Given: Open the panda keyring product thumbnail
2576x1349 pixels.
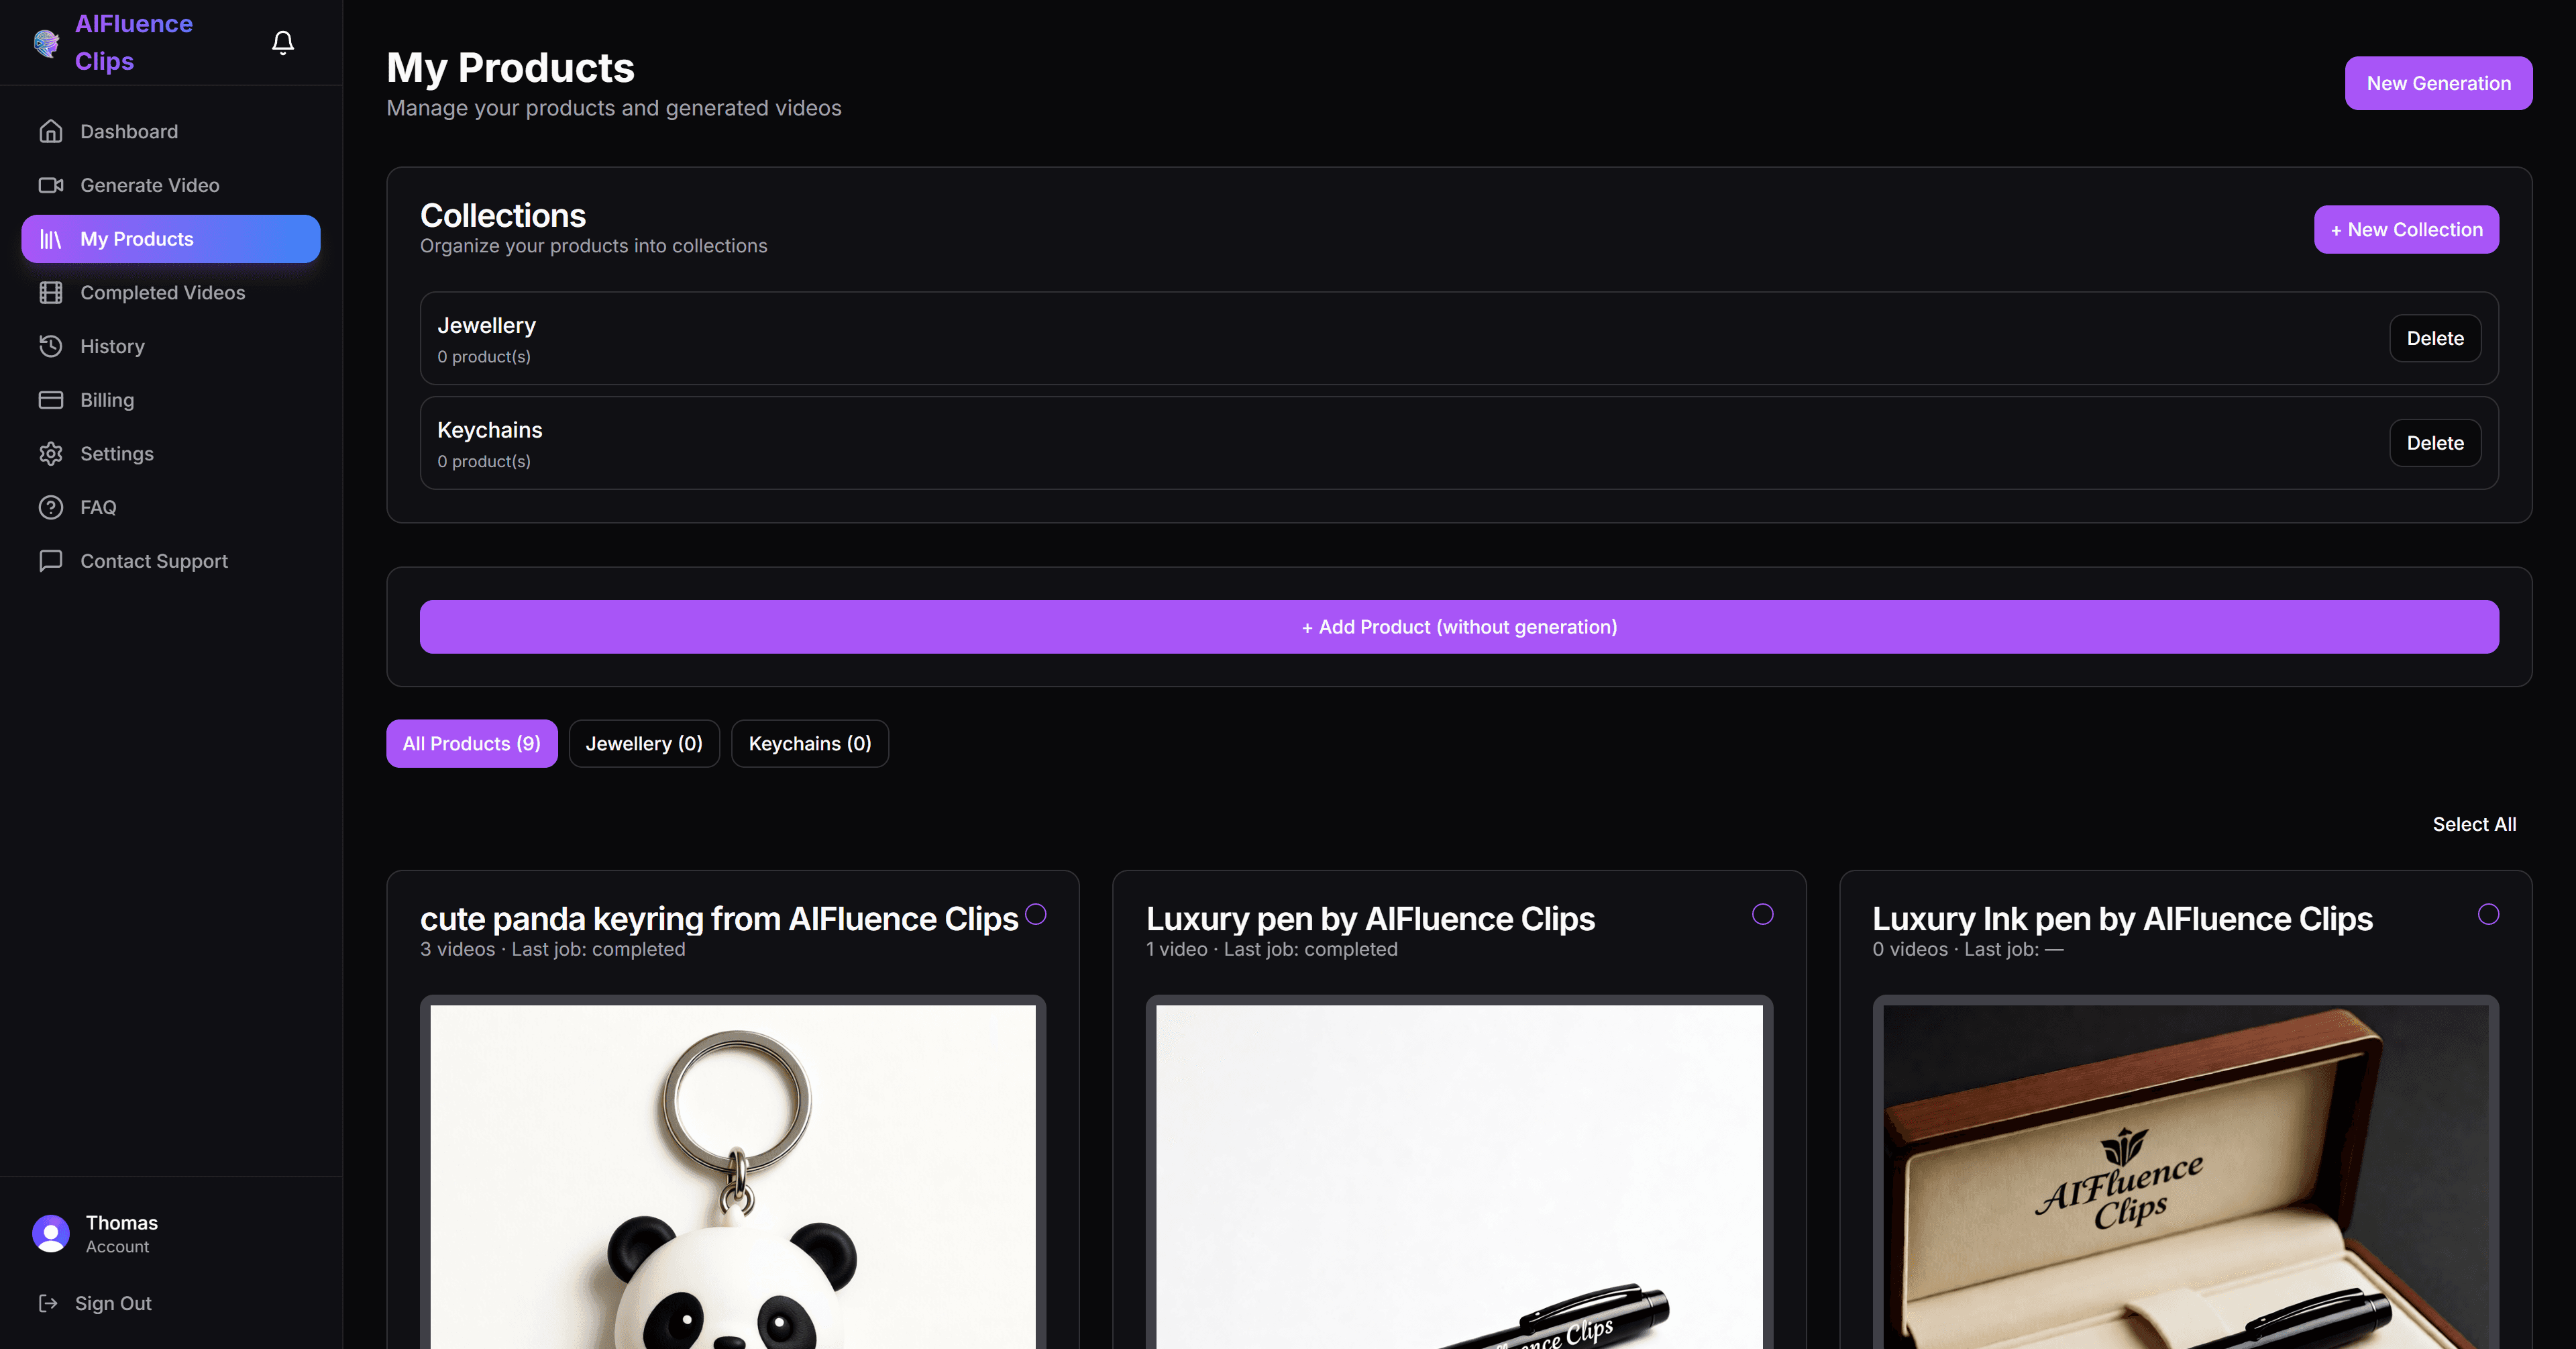Looking at the screenshot, I should click(x=733, y=1176).
